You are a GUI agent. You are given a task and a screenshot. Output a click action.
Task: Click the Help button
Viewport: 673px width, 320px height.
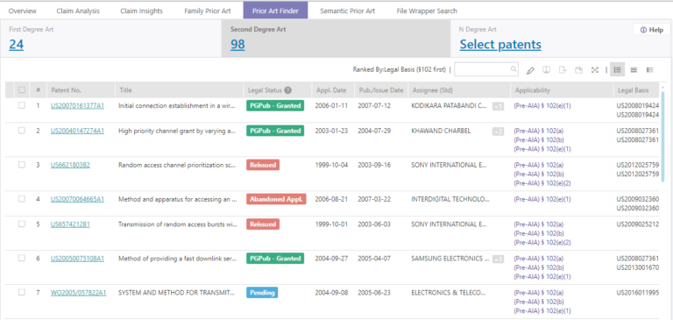click(x=652, y=30)
